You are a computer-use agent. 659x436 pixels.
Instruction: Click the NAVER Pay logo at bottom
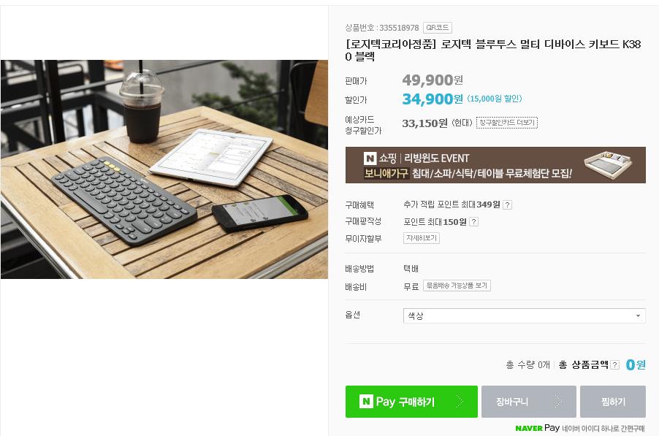(x=537, y=428)
